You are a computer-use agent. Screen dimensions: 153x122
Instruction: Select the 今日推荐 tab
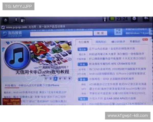(x=84, y=42)
